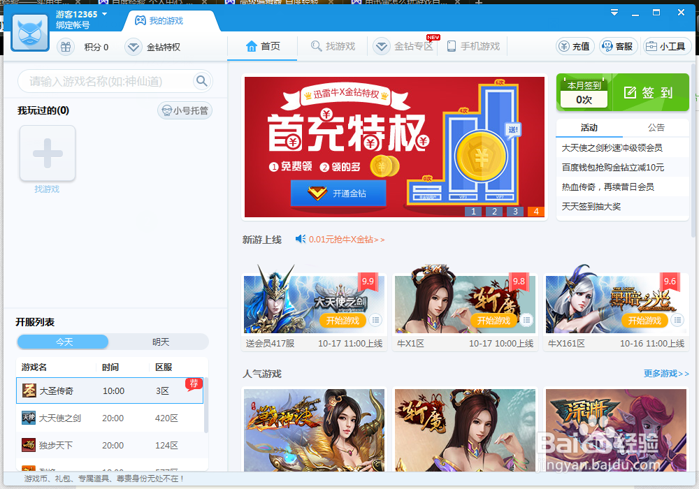
Task: Click the blue mask user avatar
Action: point(30,33)
